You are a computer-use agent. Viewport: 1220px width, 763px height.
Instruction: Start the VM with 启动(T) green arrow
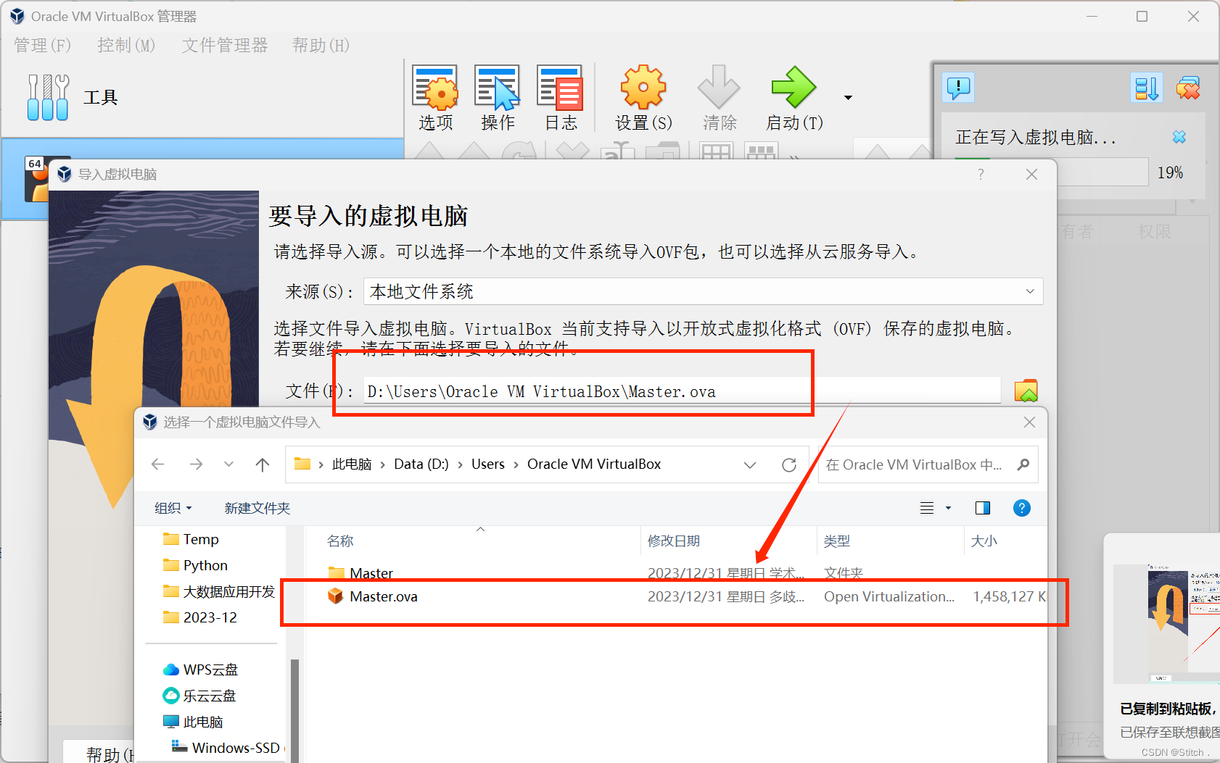794,98
